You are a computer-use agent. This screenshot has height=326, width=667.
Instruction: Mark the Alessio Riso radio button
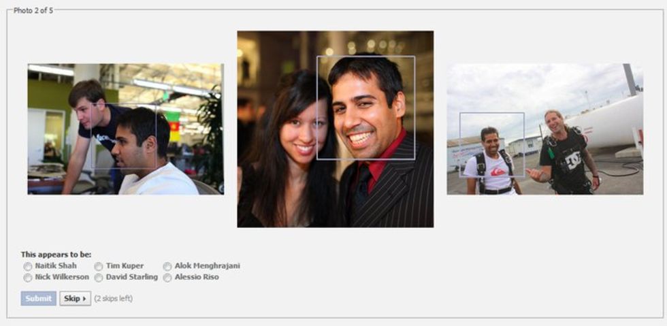pyautogui.click(x=167, y=278)
